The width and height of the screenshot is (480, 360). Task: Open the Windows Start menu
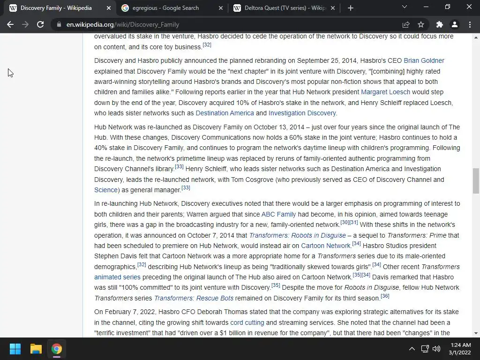pos(15,349)
